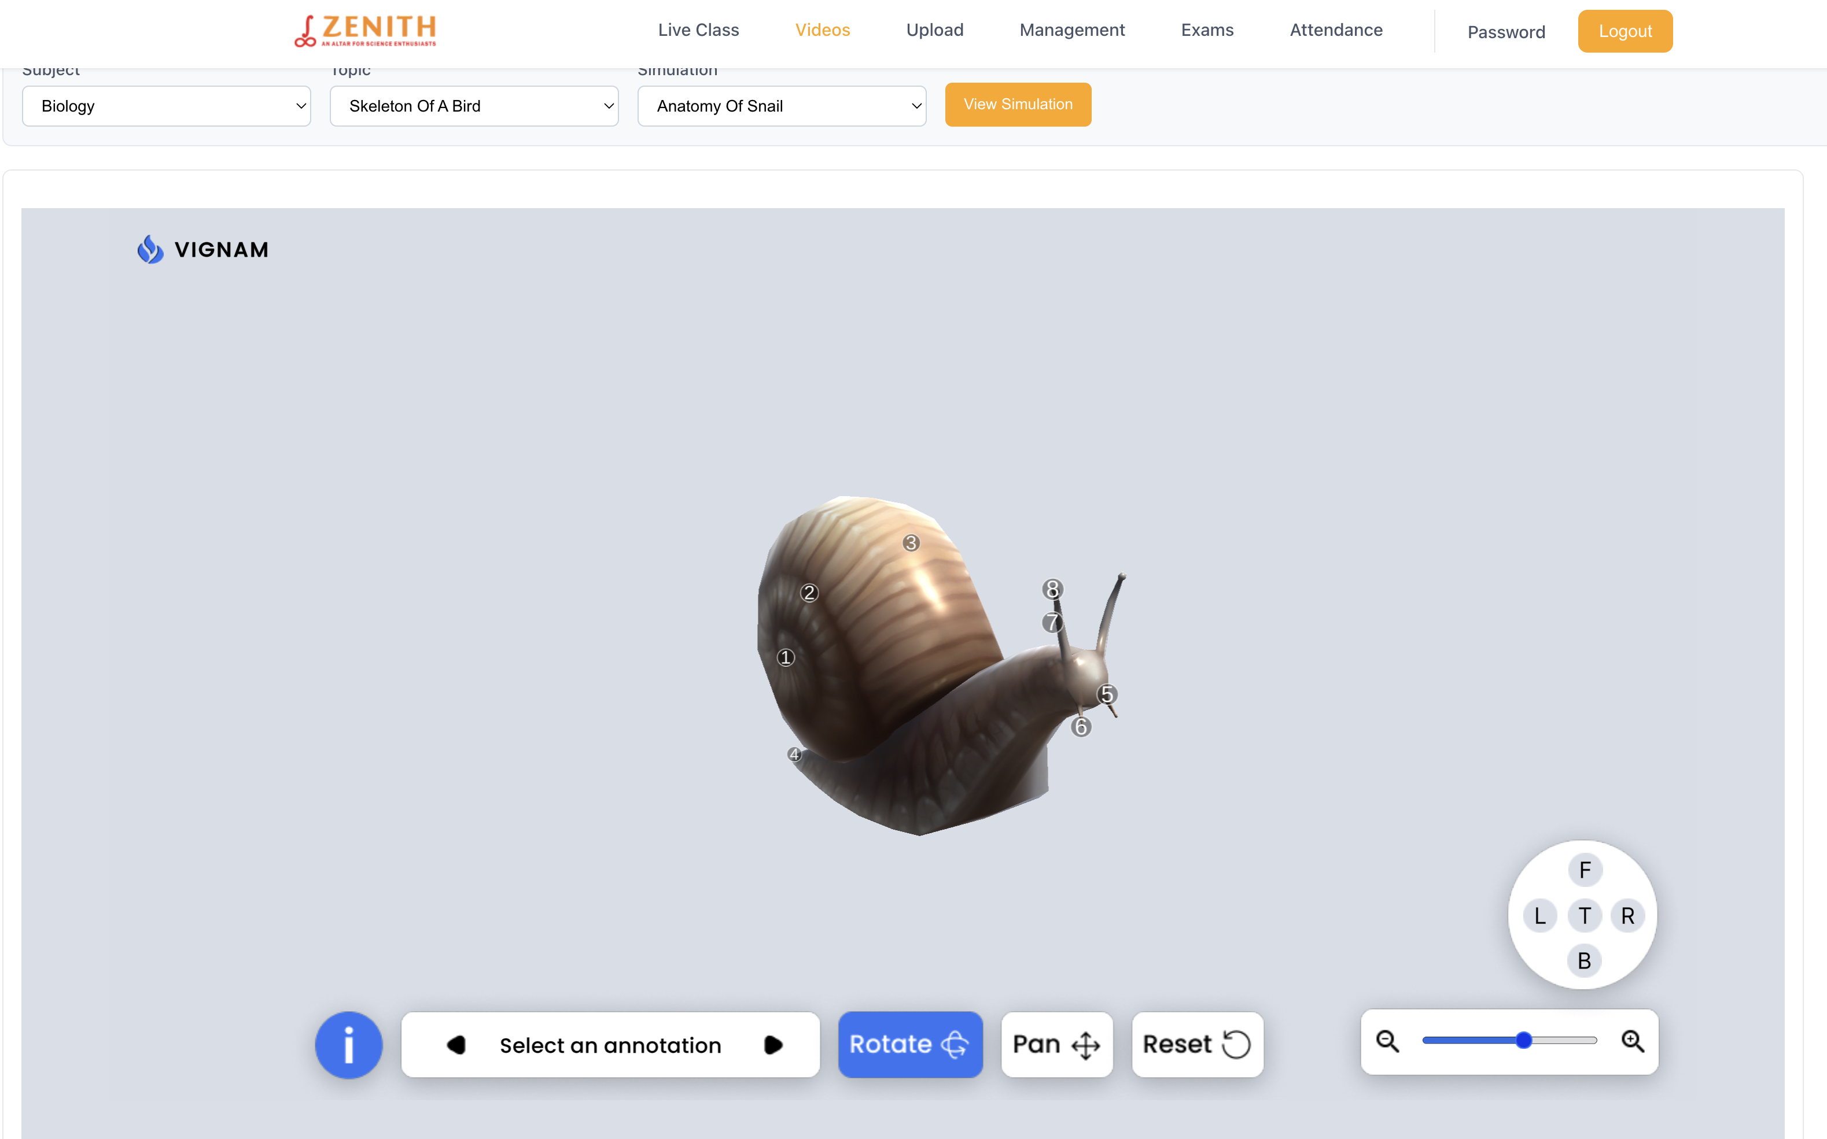Go to next annotation arrow
1827x1139 pixels.
click(772, 1045)
